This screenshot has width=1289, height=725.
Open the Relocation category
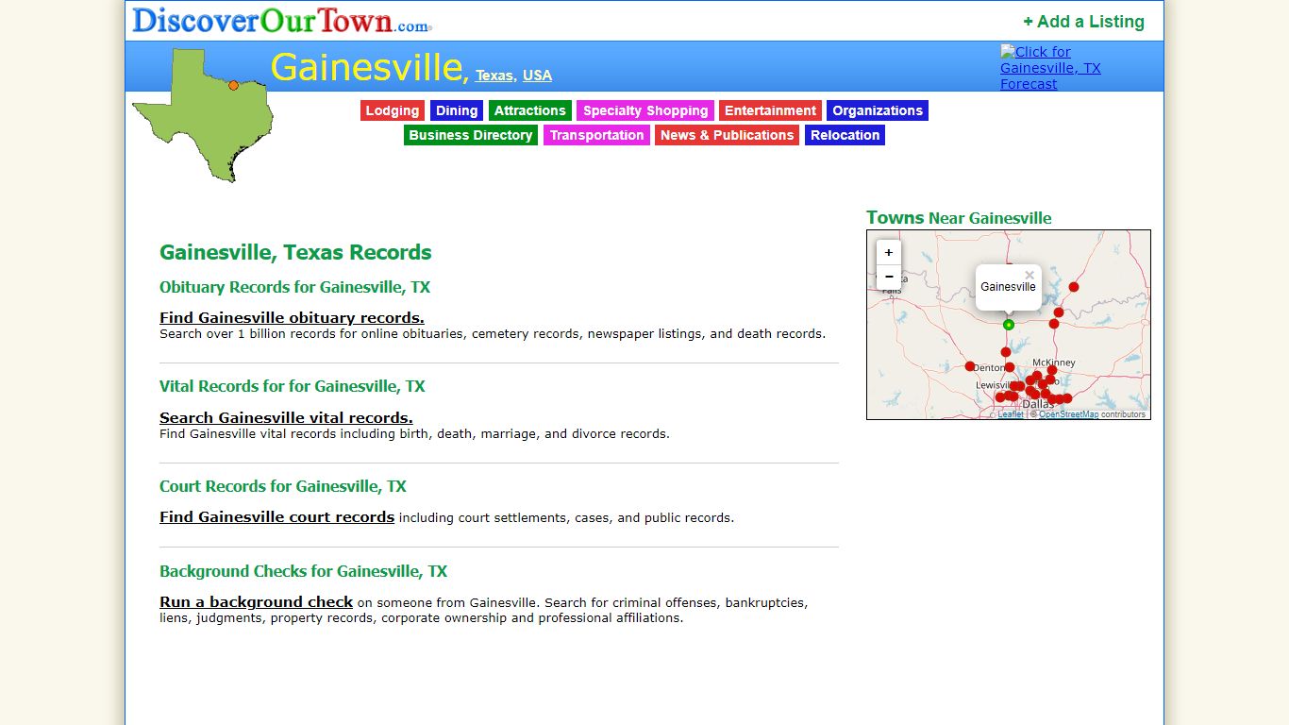[845, 135]
